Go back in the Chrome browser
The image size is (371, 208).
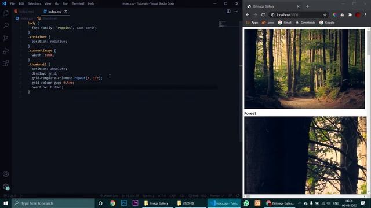click(x=248, y=14)
